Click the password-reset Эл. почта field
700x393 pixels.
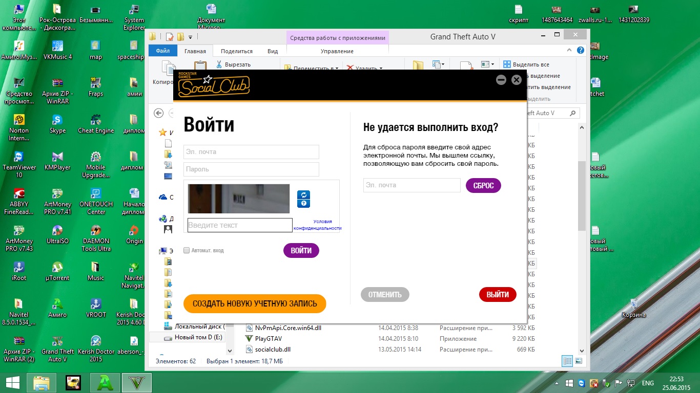(412, 185)
